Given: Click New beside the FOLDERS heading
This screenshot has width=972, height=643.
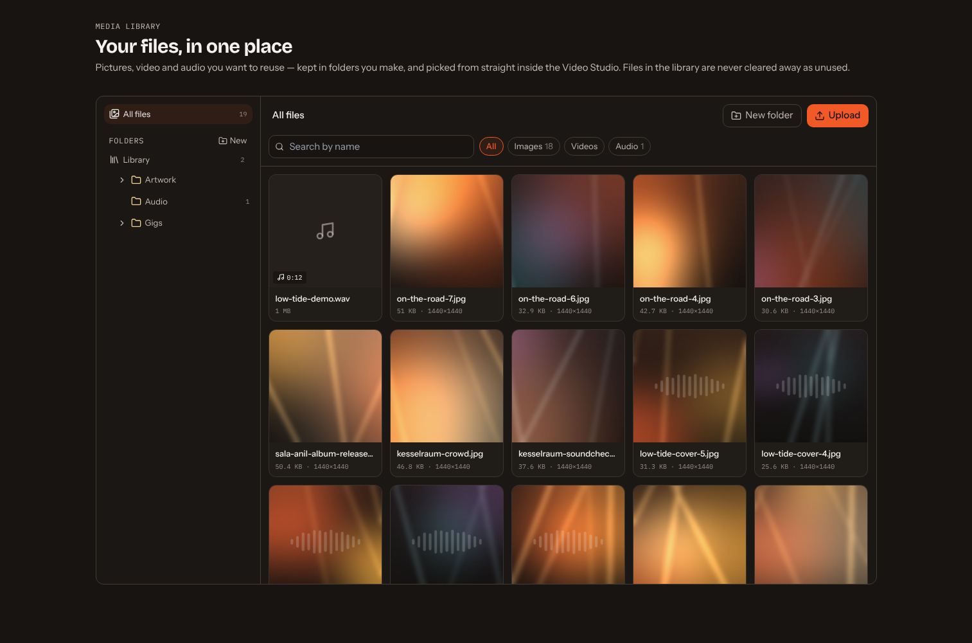Looking at the screenshot, I should point(233,141).
